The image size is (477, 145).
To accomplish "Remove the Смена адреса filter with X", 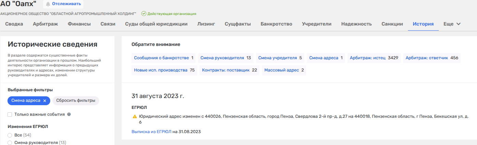I will pos(45,101).
